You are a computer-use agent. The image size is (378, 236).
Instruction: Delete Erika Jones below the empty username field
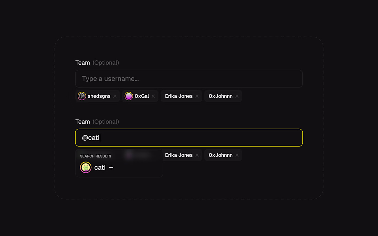coord(197,96)
